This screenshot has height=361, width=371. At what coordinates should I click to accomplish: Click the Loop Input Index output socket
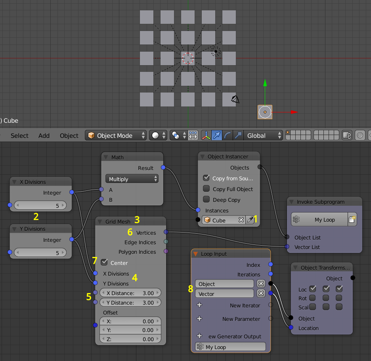click(271, 264)
